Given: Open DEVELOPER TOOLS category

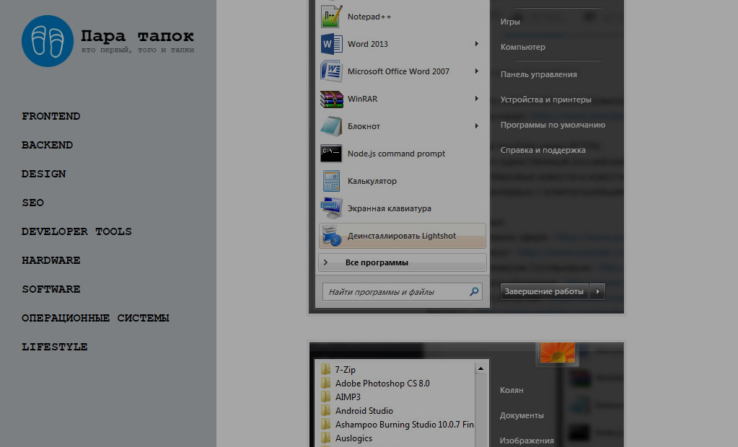Looking at the screenshot, I should click(x=76, y=231).
